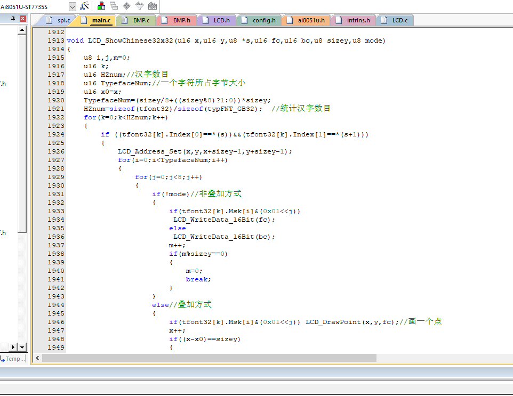Click Select Software Packs funnel-diamond icon
This screenshot has width=513, height=396.
[139, 5]
